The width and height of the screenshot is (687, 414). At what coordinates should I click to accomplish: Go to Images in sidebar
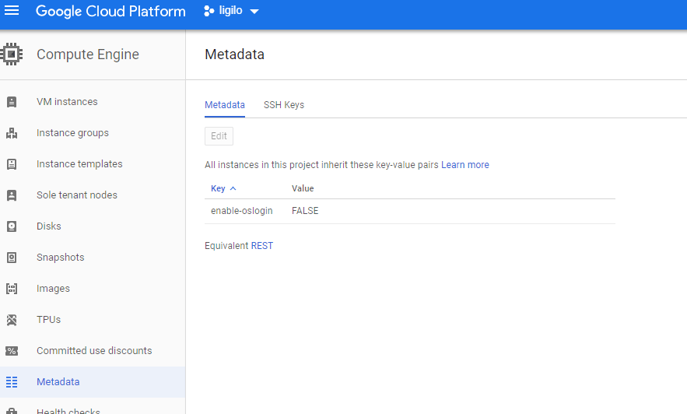(54, 288)
